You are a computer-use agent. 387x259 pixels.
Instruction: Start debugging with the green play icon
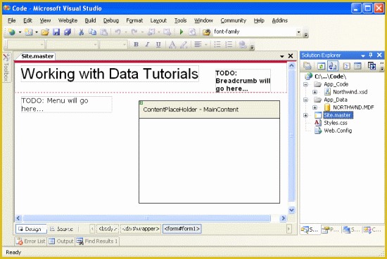[182, 32]
